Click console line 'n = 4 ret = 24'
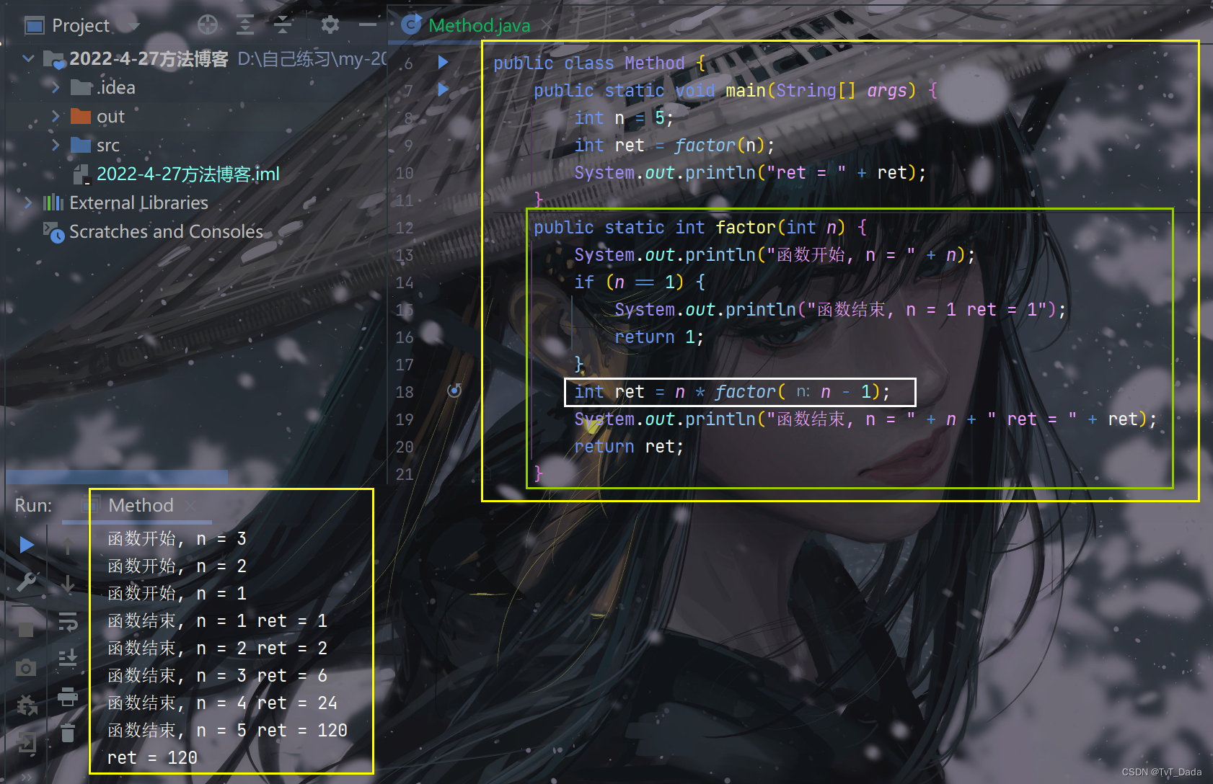1213x784 pixels. (267, 703)
